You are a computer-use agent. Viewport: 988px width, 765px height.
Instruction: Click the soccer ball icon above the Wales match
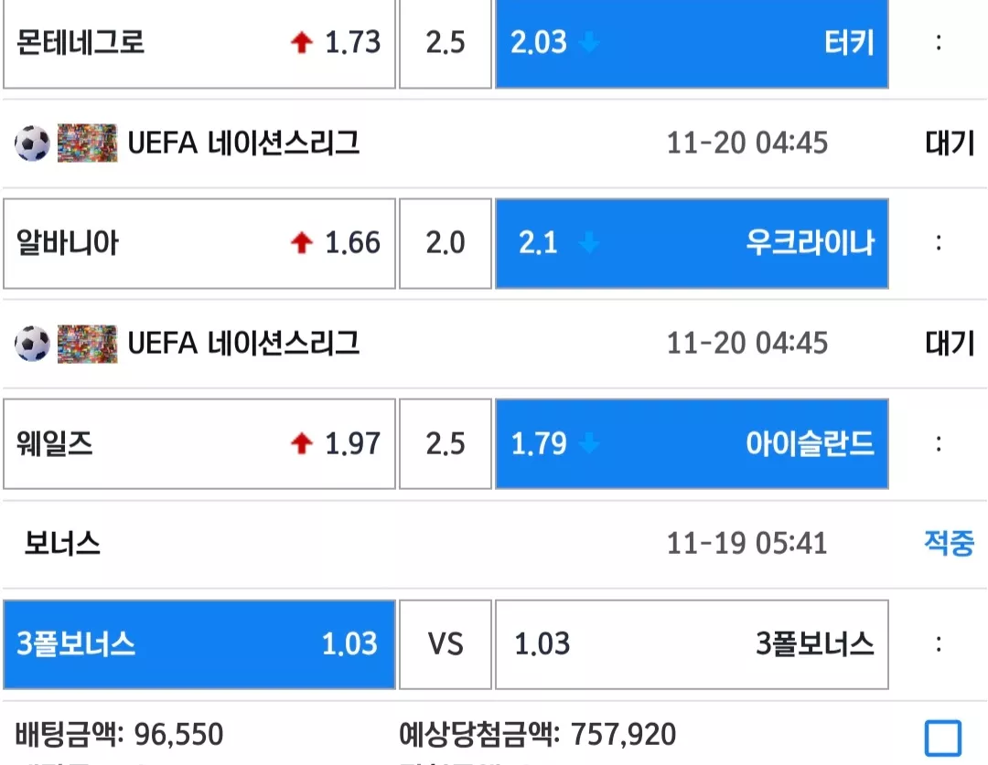click(32, 344)
